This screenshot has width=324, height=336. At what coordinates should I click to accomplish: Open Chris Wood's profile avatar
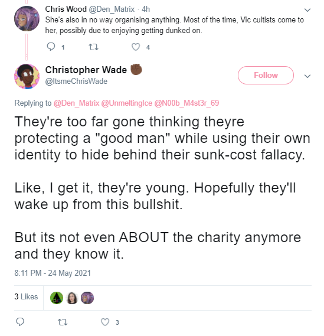(27, 19)
